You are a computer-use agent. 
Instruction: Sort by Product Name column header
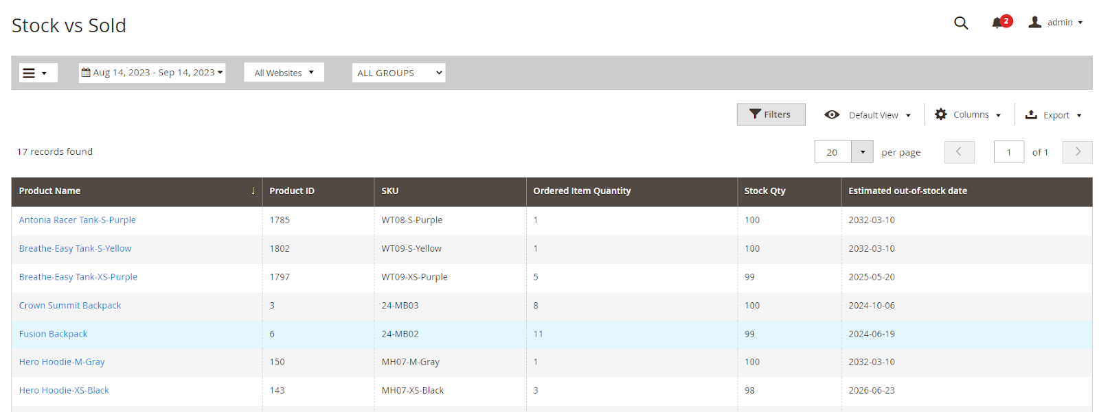(x=50, y=191)
